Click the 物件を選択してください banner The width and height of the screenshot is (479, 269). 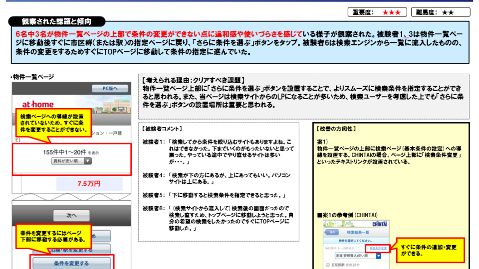tap(356, 241)
